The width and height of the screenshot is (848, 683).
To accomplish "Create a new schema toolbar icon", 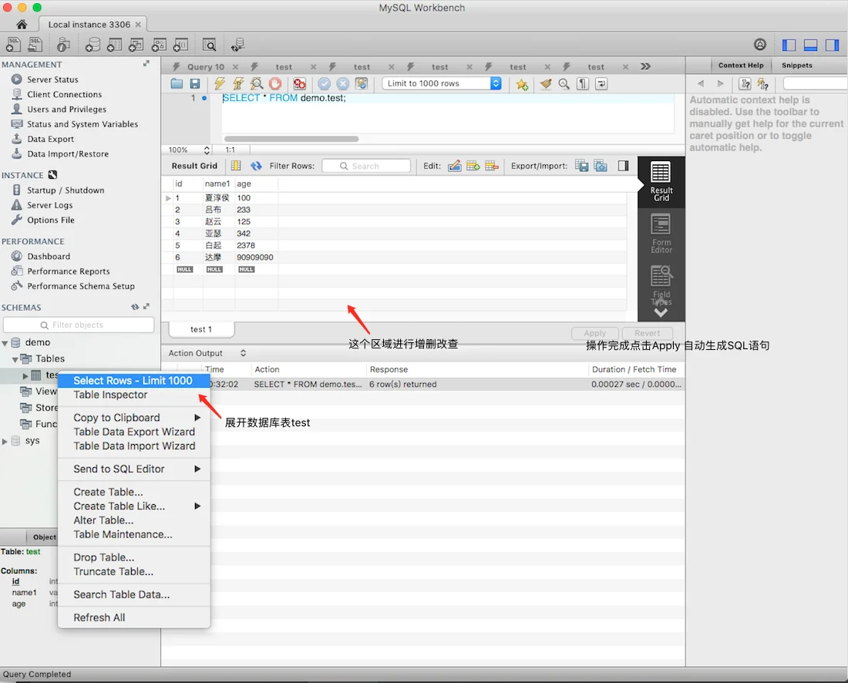I will coord(93,45).
